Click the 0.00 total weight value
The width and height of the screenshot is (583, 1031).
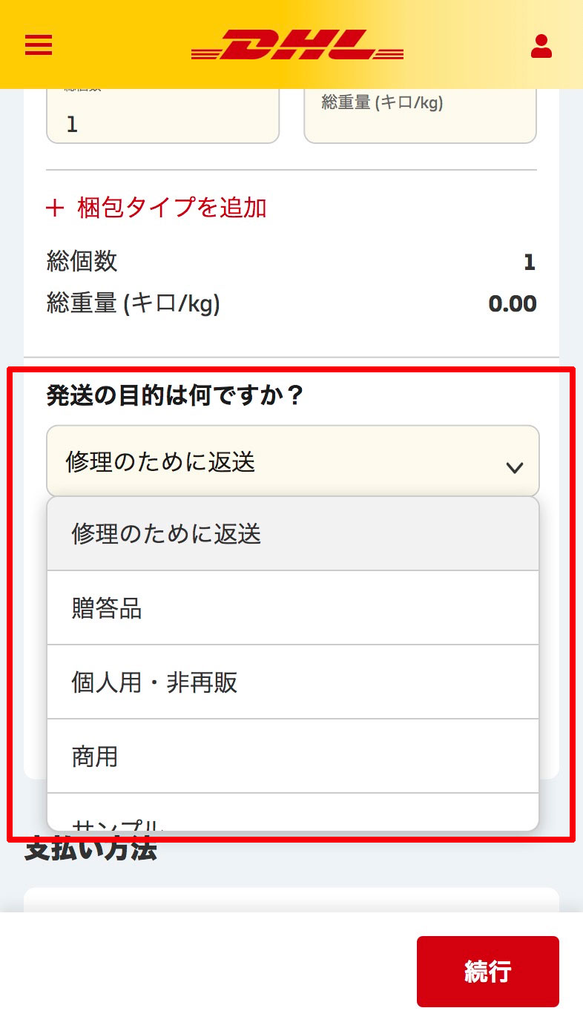point(512,303)
